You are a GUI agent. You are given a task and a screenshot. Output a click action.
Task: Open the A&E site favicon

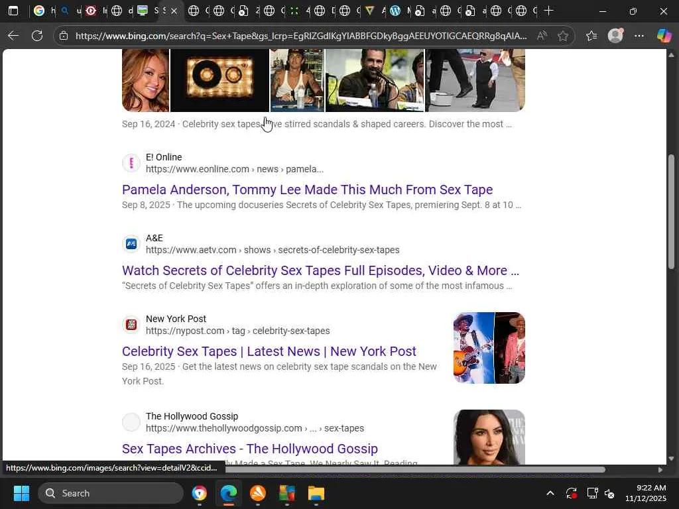[x=131, y=244]
